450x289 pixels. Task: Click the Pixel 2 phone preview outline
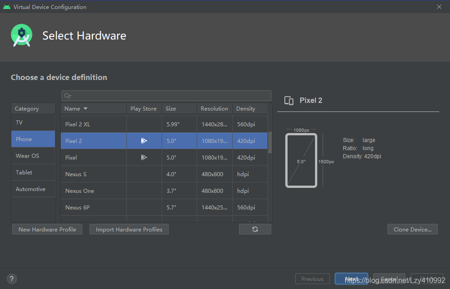tap(301, 160)
